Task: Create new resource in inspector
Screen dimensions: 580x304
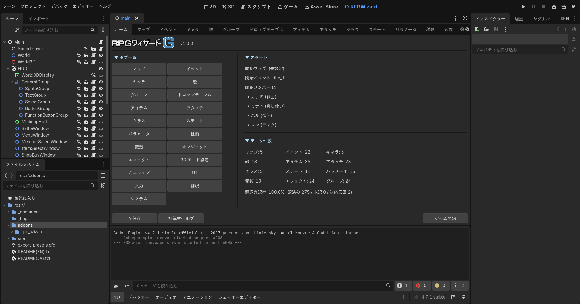Action: (x=477, y=29)
